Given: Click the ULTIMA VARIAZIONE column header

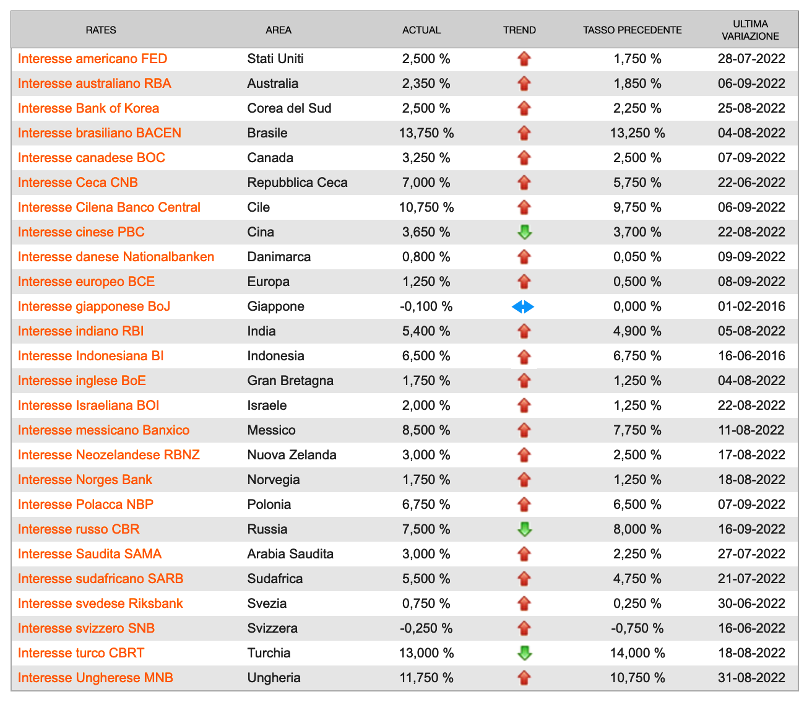Looking at the screenshot, I should point(751,30).
